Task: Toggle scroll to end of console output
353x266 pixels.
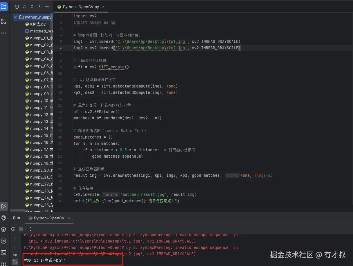Action: (15, 262)
